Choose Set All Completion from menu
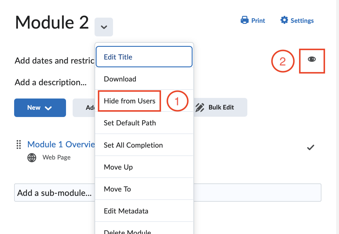Viewport: 339px width, 234px height. pos(133,145)
